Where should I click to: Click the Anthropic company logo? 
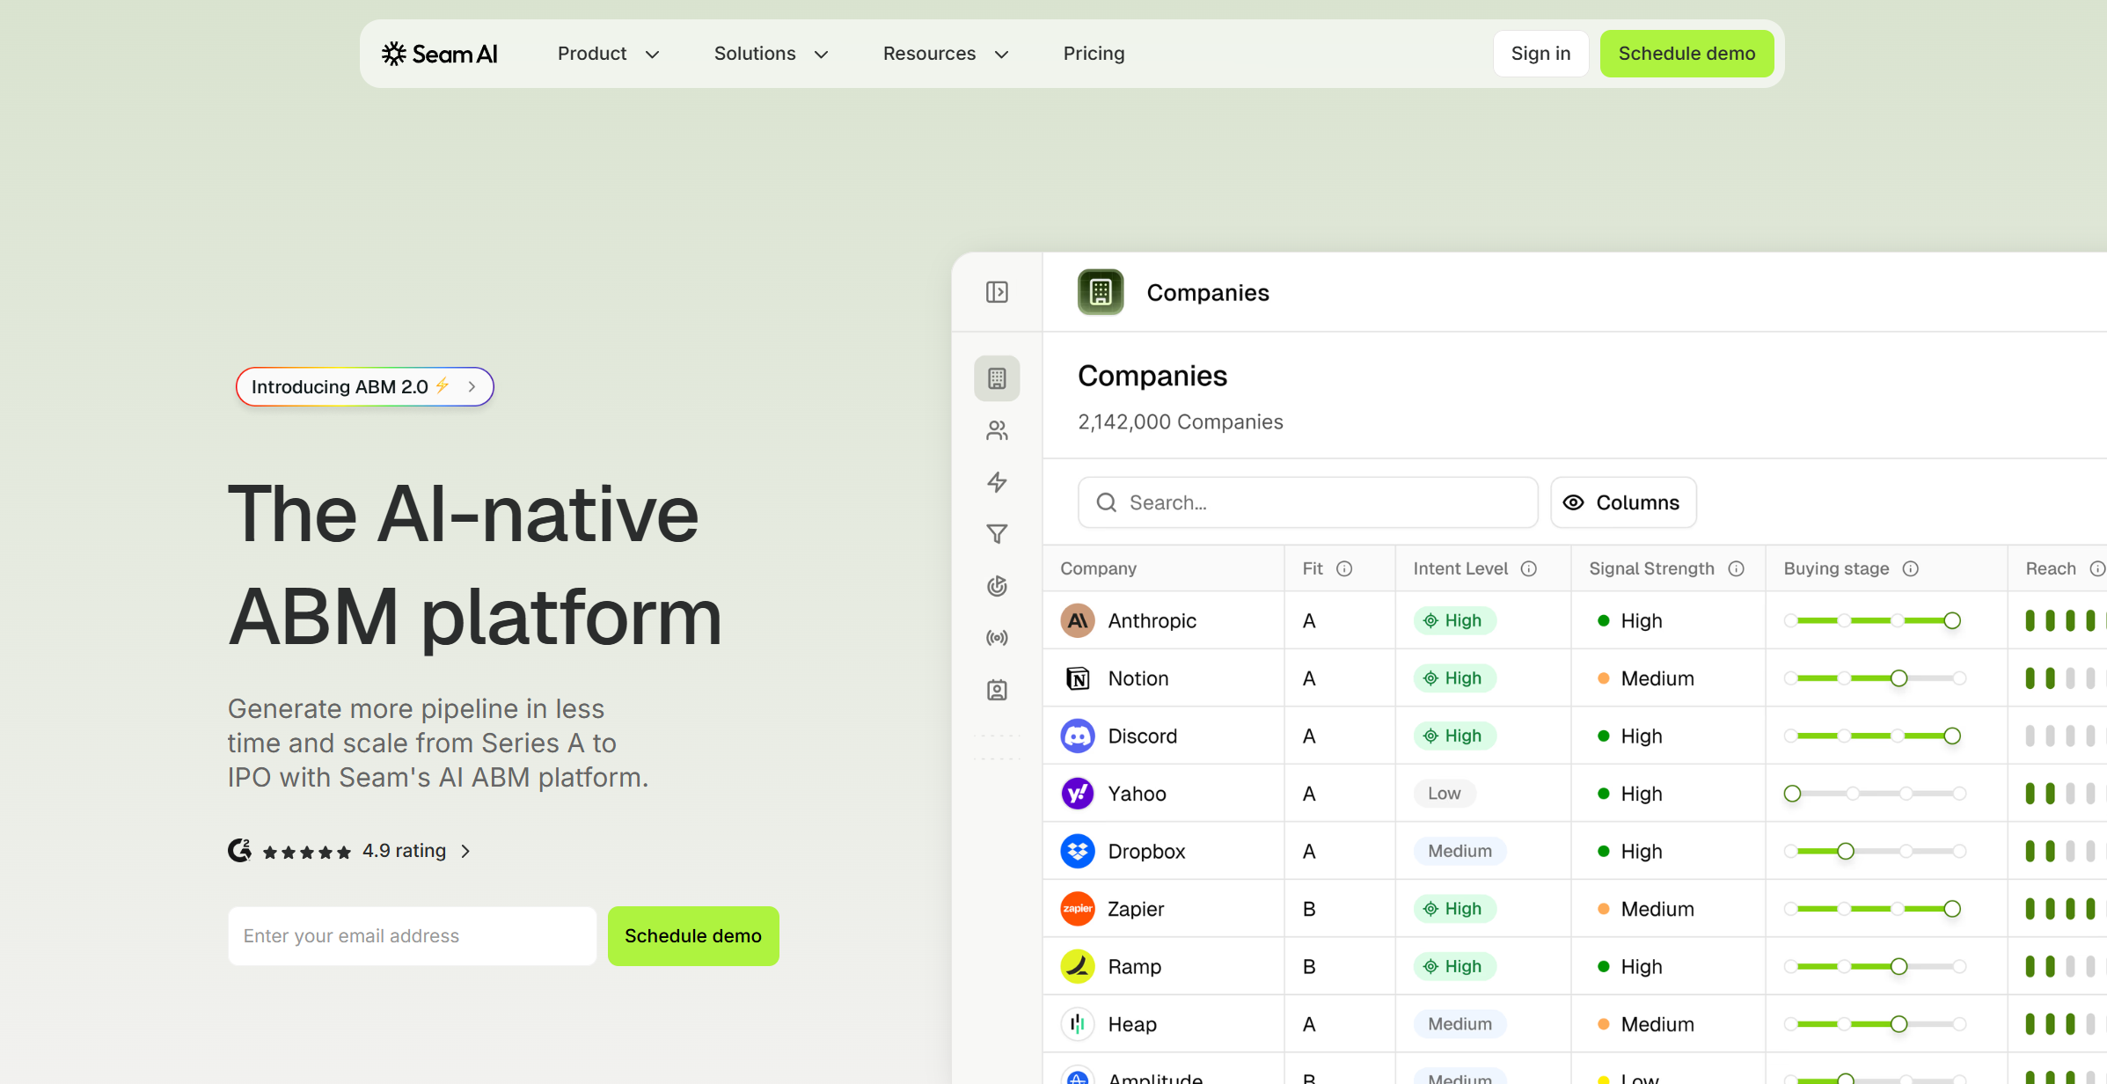pyautogui.click(x=1078, y=620)
